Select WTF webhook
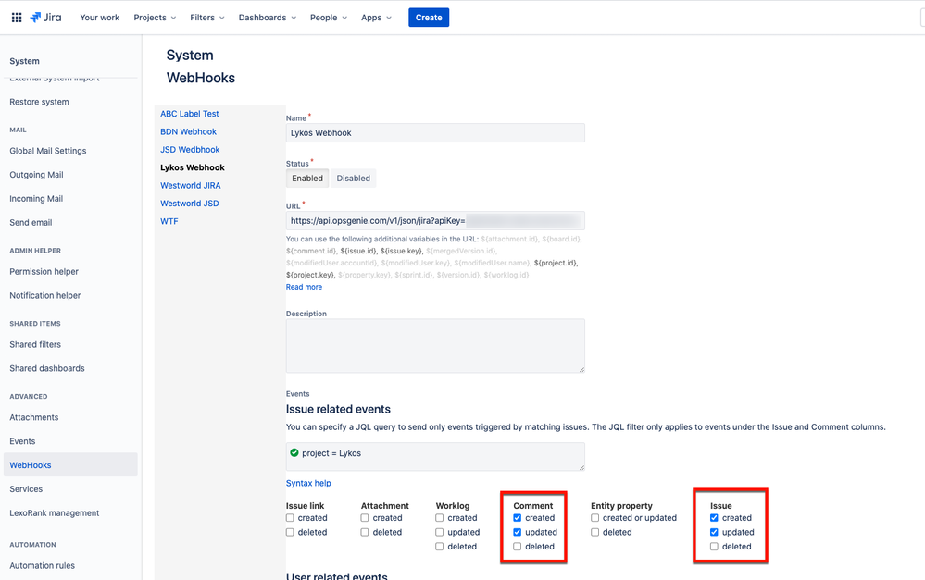The width and height of the screenshot is (925, 580). (x=169, y=222)
